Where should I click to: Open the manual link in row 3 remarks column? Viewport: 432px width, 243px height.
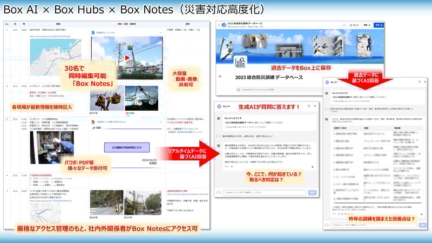185,132
